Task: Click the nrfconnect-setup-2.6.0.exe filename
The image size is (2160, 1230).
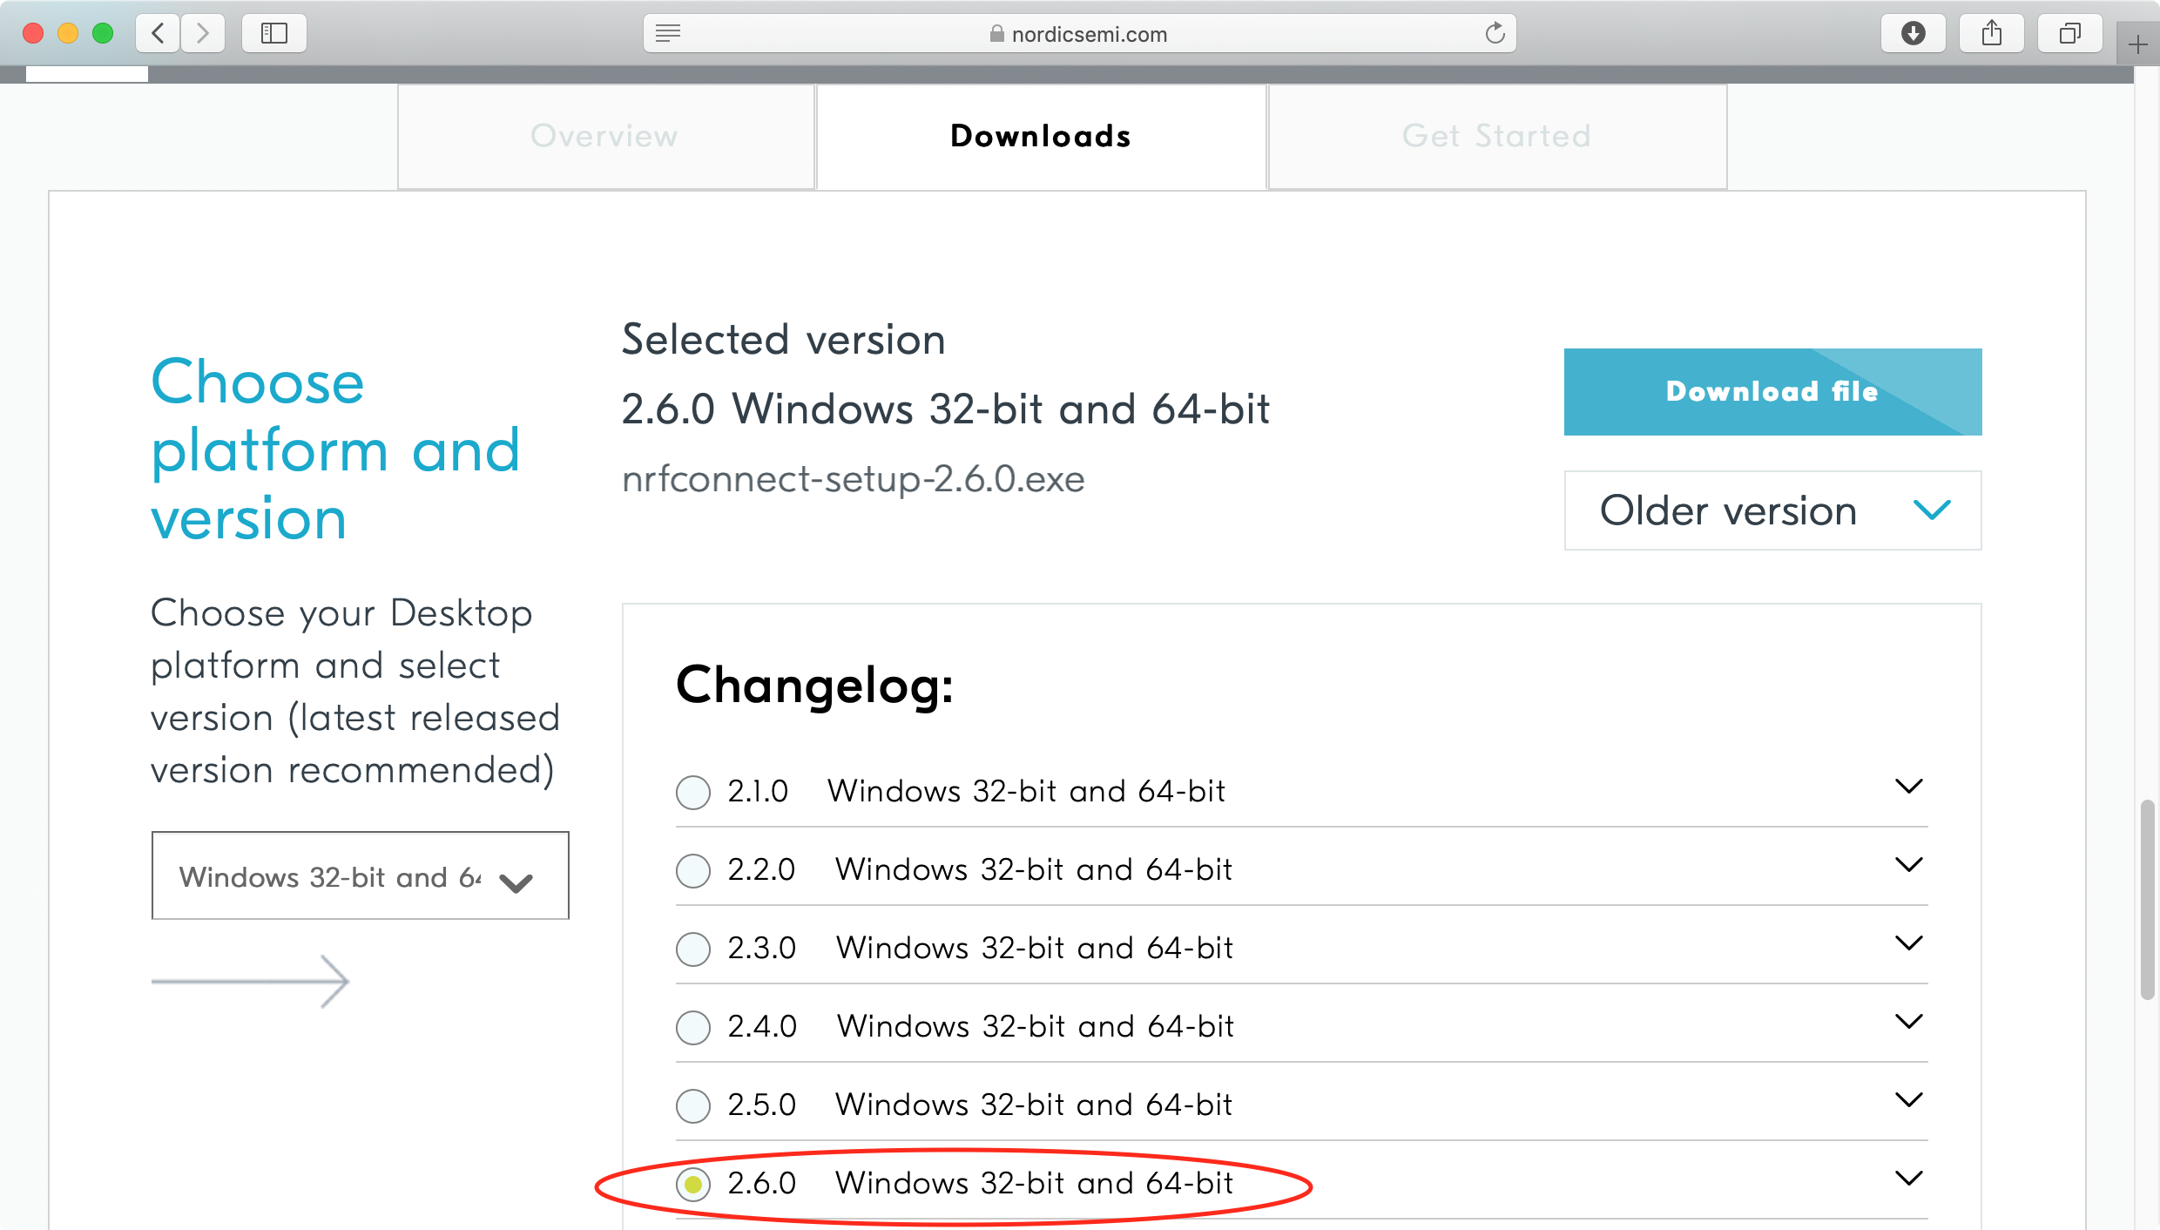Action: point(854,479)
